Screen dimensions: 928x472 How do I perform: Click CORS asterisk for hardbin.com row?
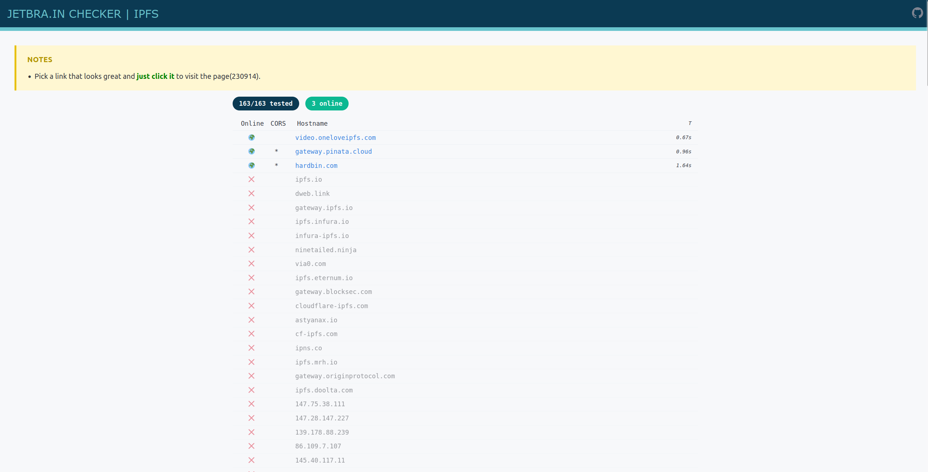[x=276, y=165]
